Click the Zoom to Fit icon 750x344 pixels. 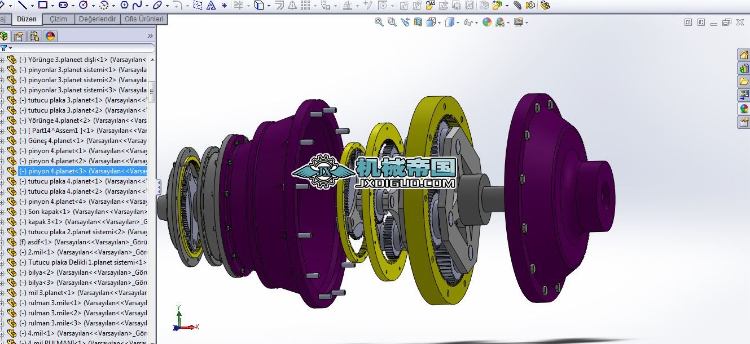click(379, 23)
